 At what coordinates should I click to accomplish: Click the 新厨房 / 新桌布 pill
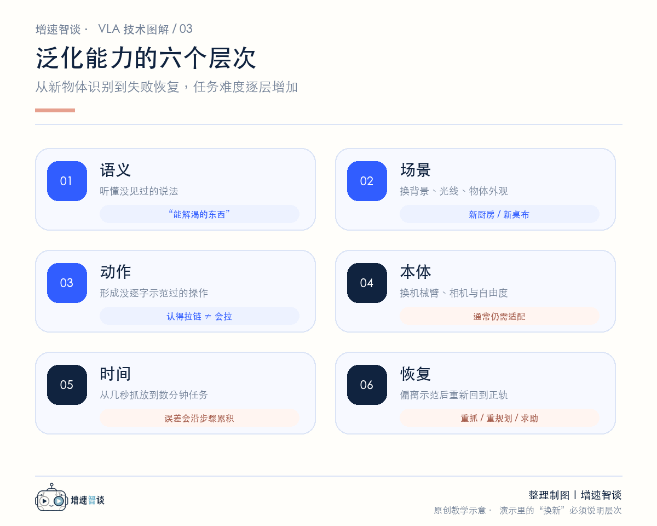click(499, 214)
